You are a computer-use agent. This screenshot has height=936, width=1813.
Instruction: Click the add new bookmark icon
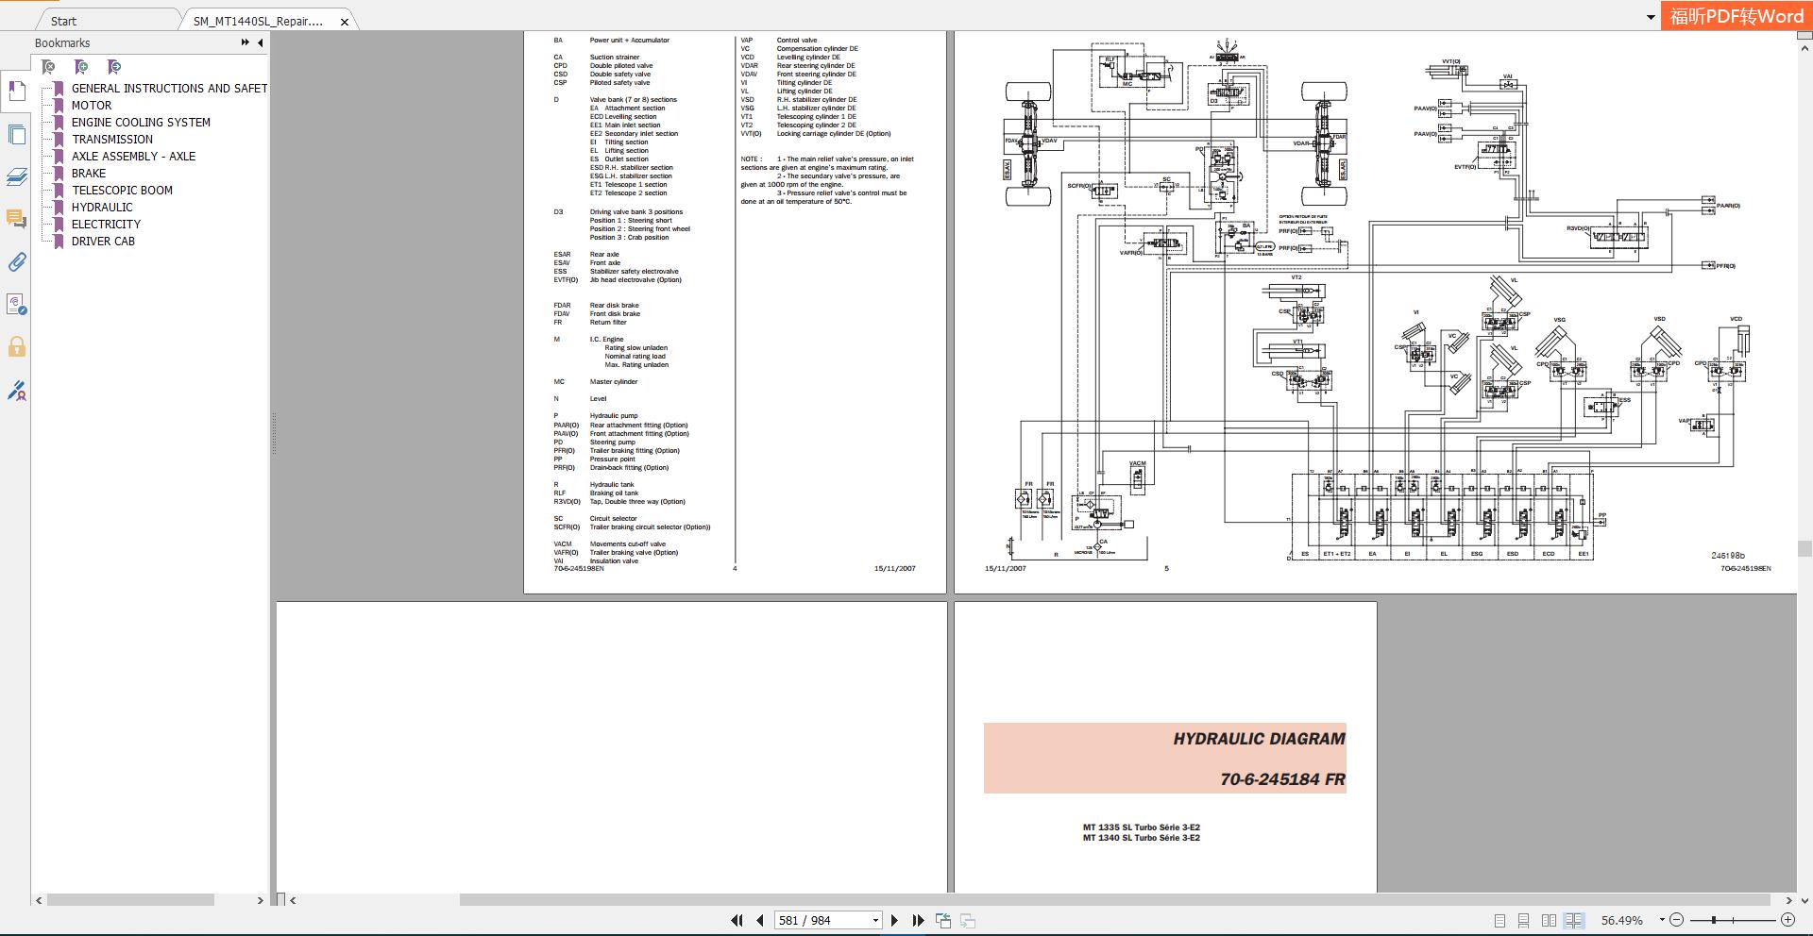[x=81, y=67]
